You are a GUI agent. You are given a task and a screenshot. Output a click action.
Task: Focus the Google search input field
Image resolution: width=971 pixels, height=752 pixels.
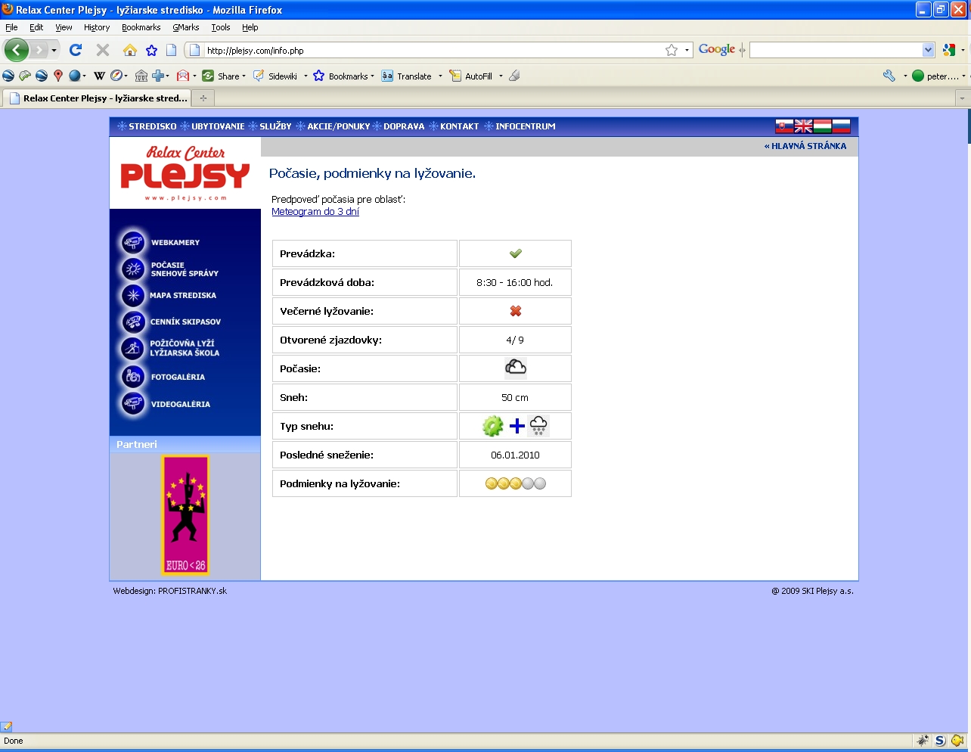[836, 50]
